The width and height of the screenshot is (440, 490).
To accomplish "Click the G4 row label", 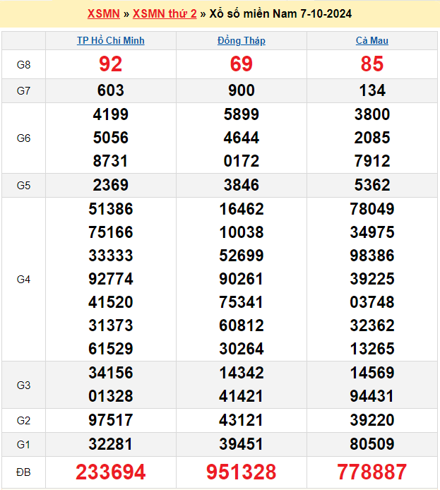I will coord(23,280).
